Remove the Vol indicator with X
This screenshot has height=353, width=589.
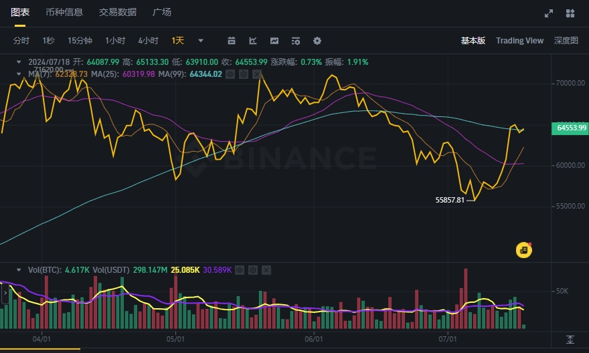click(x=266, y=270)
